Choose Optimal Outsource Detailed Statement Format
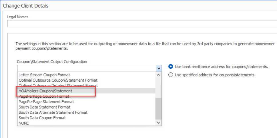This screenshot has height=138, width=277. (x=58, y=86)
